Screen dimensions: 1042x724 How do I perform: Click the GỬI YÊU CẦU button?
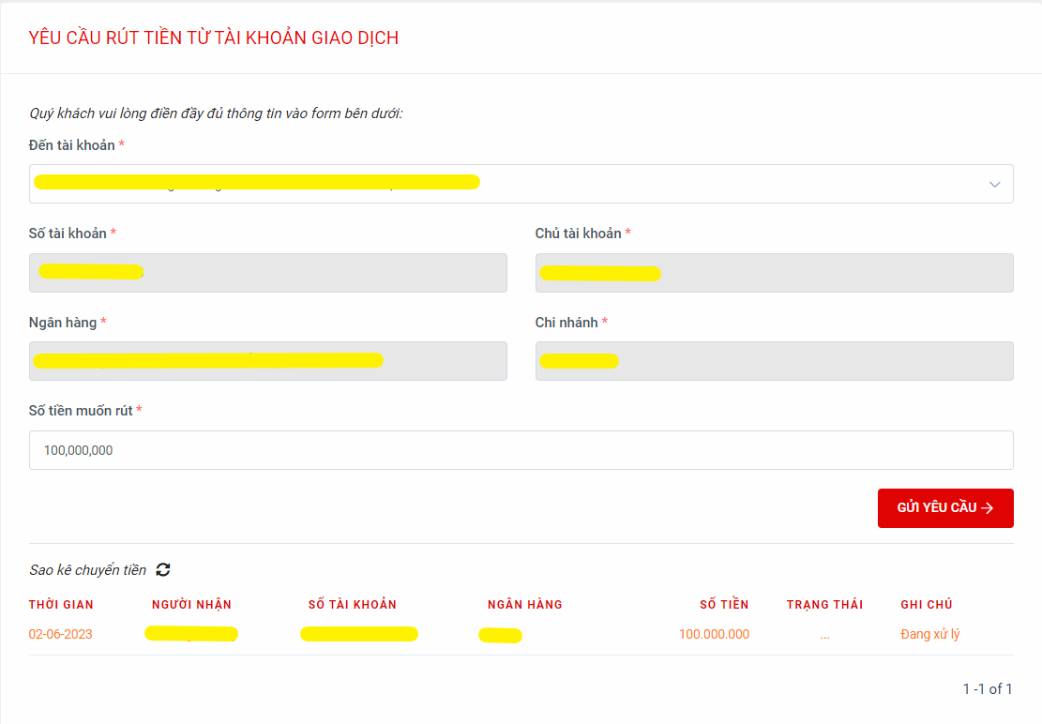tap(944, 507)
